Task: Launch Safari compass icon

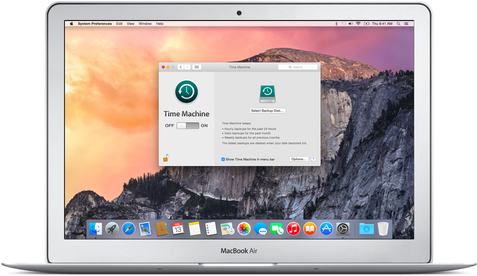Action: coord(128,229)
